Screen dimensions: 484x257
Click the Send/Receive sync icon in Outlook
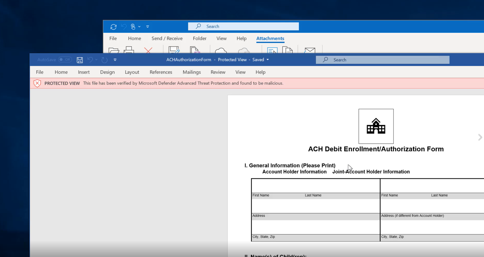(x=113, y=27)
